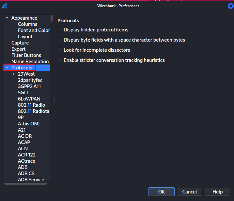The height and width of the screenshot is (201, 234).
Task: Click the tree horizontal scrollbar
Action: (25, 184)
